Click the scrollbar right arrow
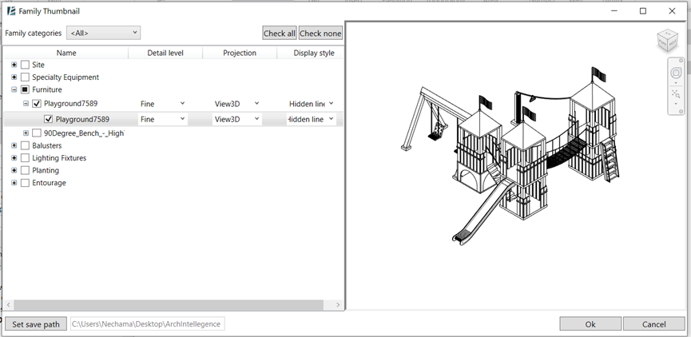Image resolution: width=691 pixels, height=337 pixels. pyautogui.click(x=338, y=305)
